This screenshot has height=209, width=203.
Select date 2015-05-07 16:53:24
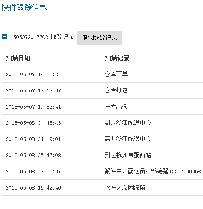tap(33, 74)
